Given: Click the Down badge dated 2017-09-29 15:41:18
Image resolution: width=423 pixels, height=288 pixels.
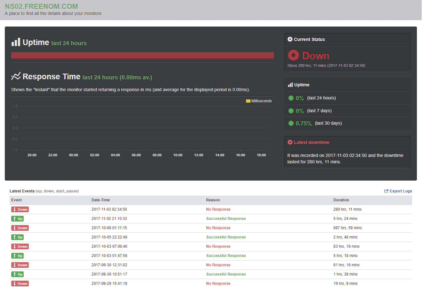Looking at the screenshot, I should pos(20,284).
